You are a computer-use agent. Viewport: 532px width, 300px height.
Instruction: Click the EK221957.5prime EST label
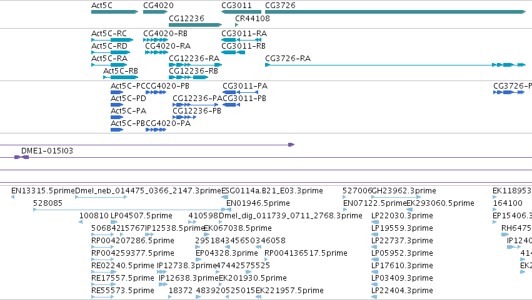pyautogui.click(x=289, y=291)
